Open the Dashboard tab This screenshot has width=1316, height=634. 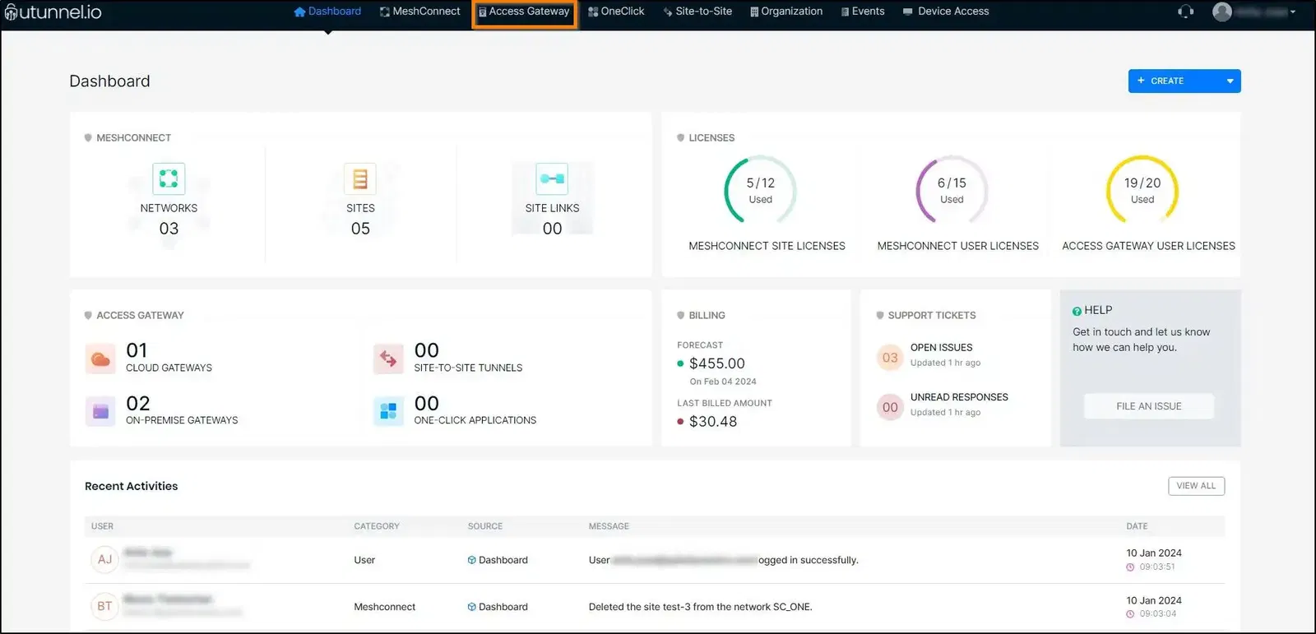tap(327, 12)
